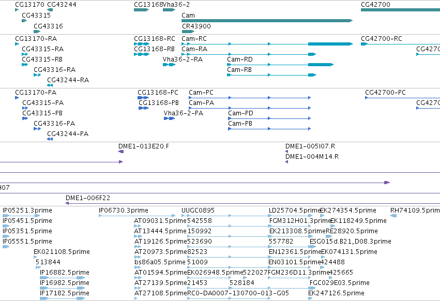Select the Cam-RA transcript label

(194, 49)
